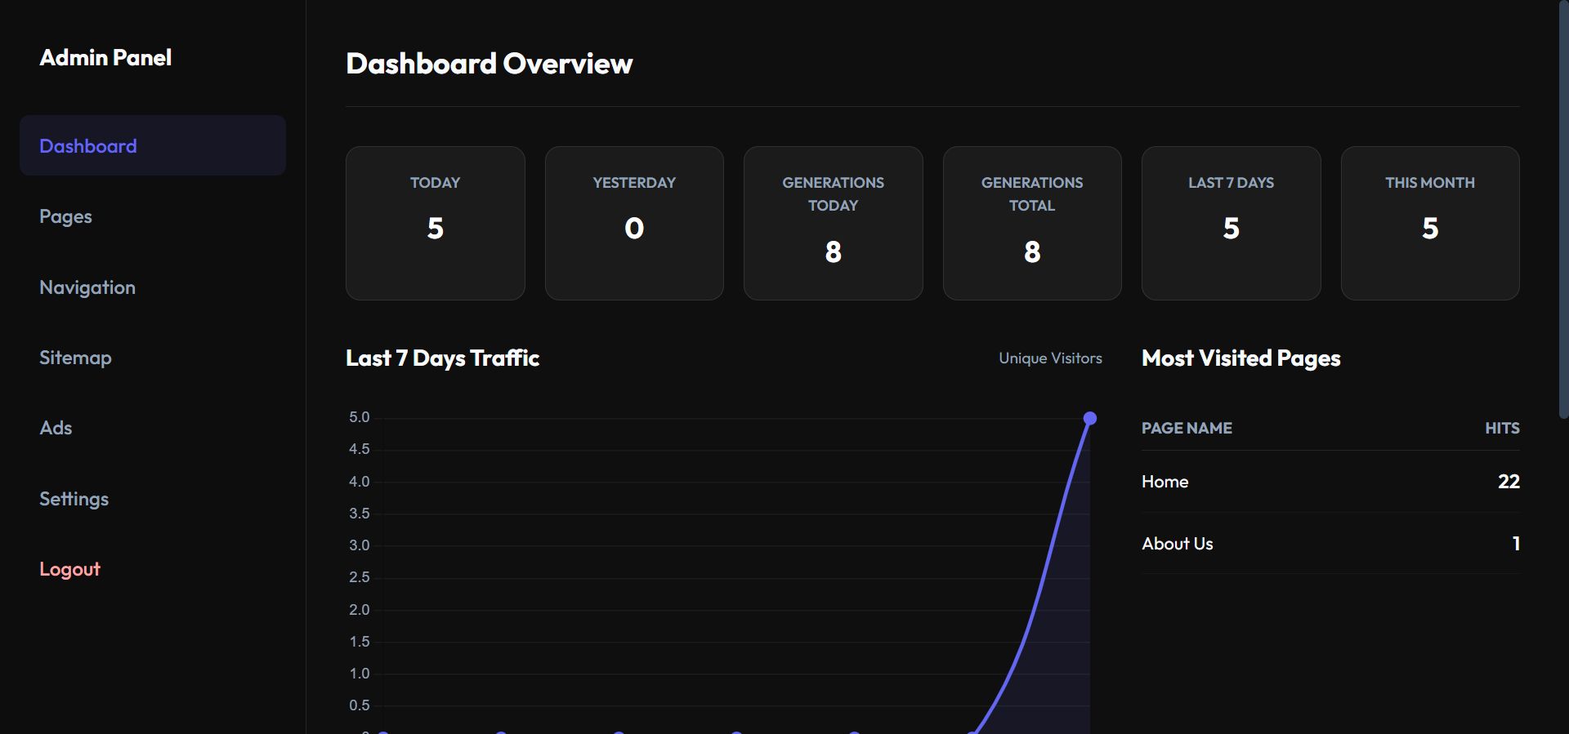
Task: Click the 2.5 y-axis label
Action: point(360,577)
